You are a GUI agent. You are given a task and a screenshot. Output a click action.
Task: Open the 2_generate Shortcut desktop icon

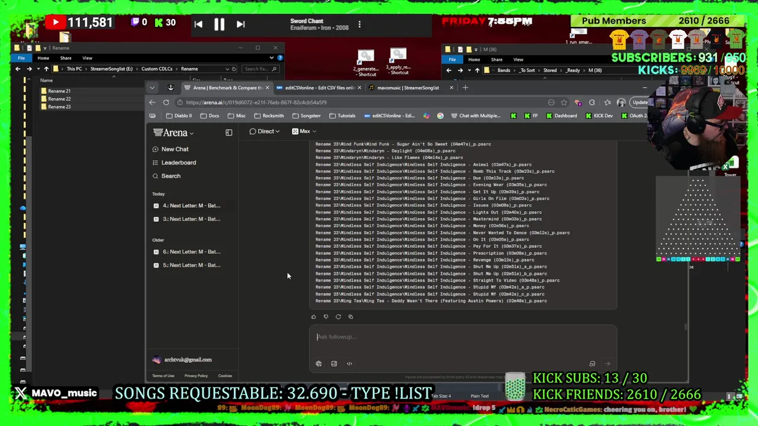click(x=367, y=63)
